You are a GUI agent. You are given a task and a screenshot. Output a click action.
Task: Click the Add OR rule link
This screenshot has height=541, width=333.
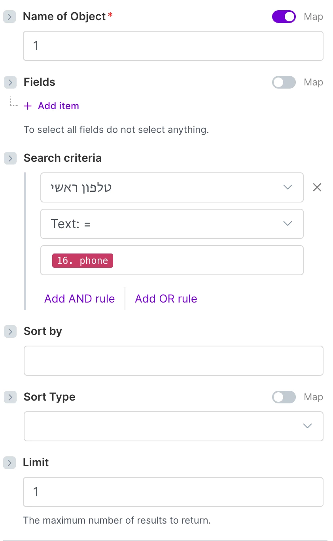[x=166, y=299]
